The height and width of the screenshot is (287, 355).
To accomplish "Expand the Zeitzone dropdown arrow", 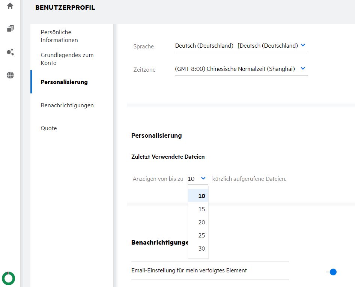I will pyautogui.click(x=303, y=69).
